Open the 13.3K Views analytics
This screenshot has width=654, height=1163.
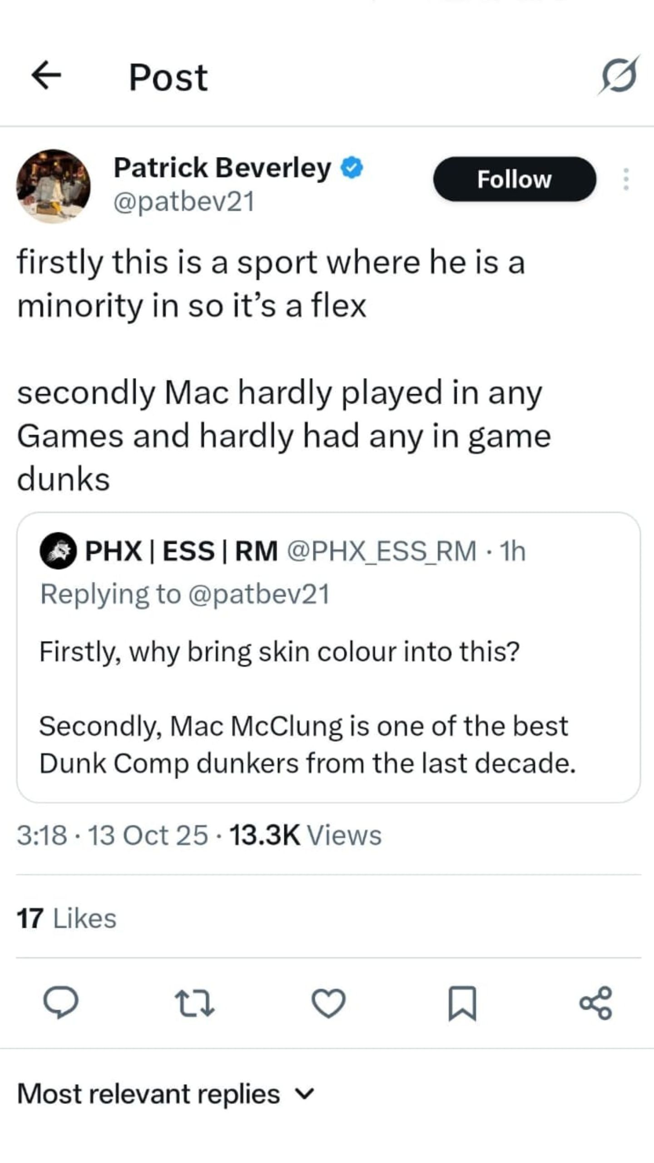(306, 835)
